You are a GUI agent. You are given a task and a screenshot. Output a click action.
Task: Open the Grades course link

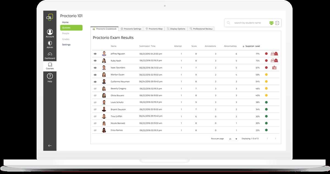coord(65,39)
